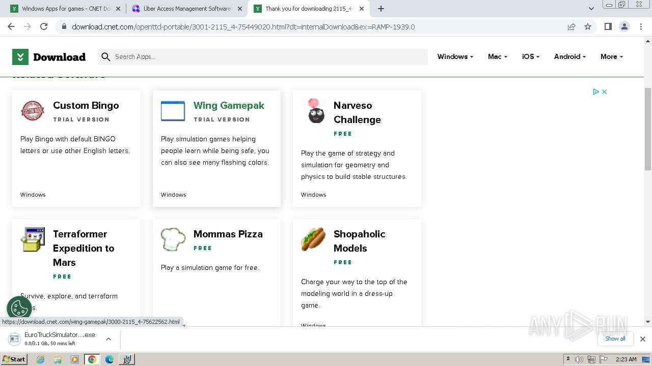The height and width of the screenshot is (366, 652).
Task: Expand the More menu dropdown
Action: pyautogui.click(x=612, y=57)
